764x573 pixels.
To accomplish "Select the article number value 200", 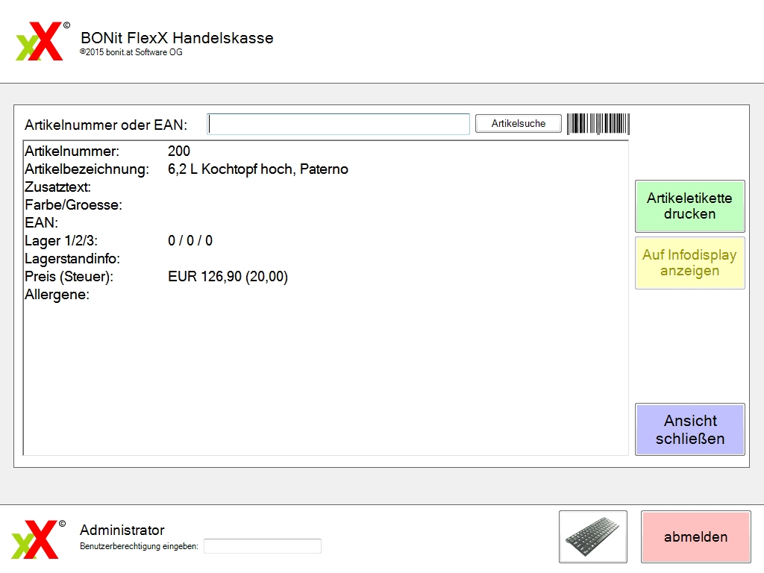I will pos(179,151).
